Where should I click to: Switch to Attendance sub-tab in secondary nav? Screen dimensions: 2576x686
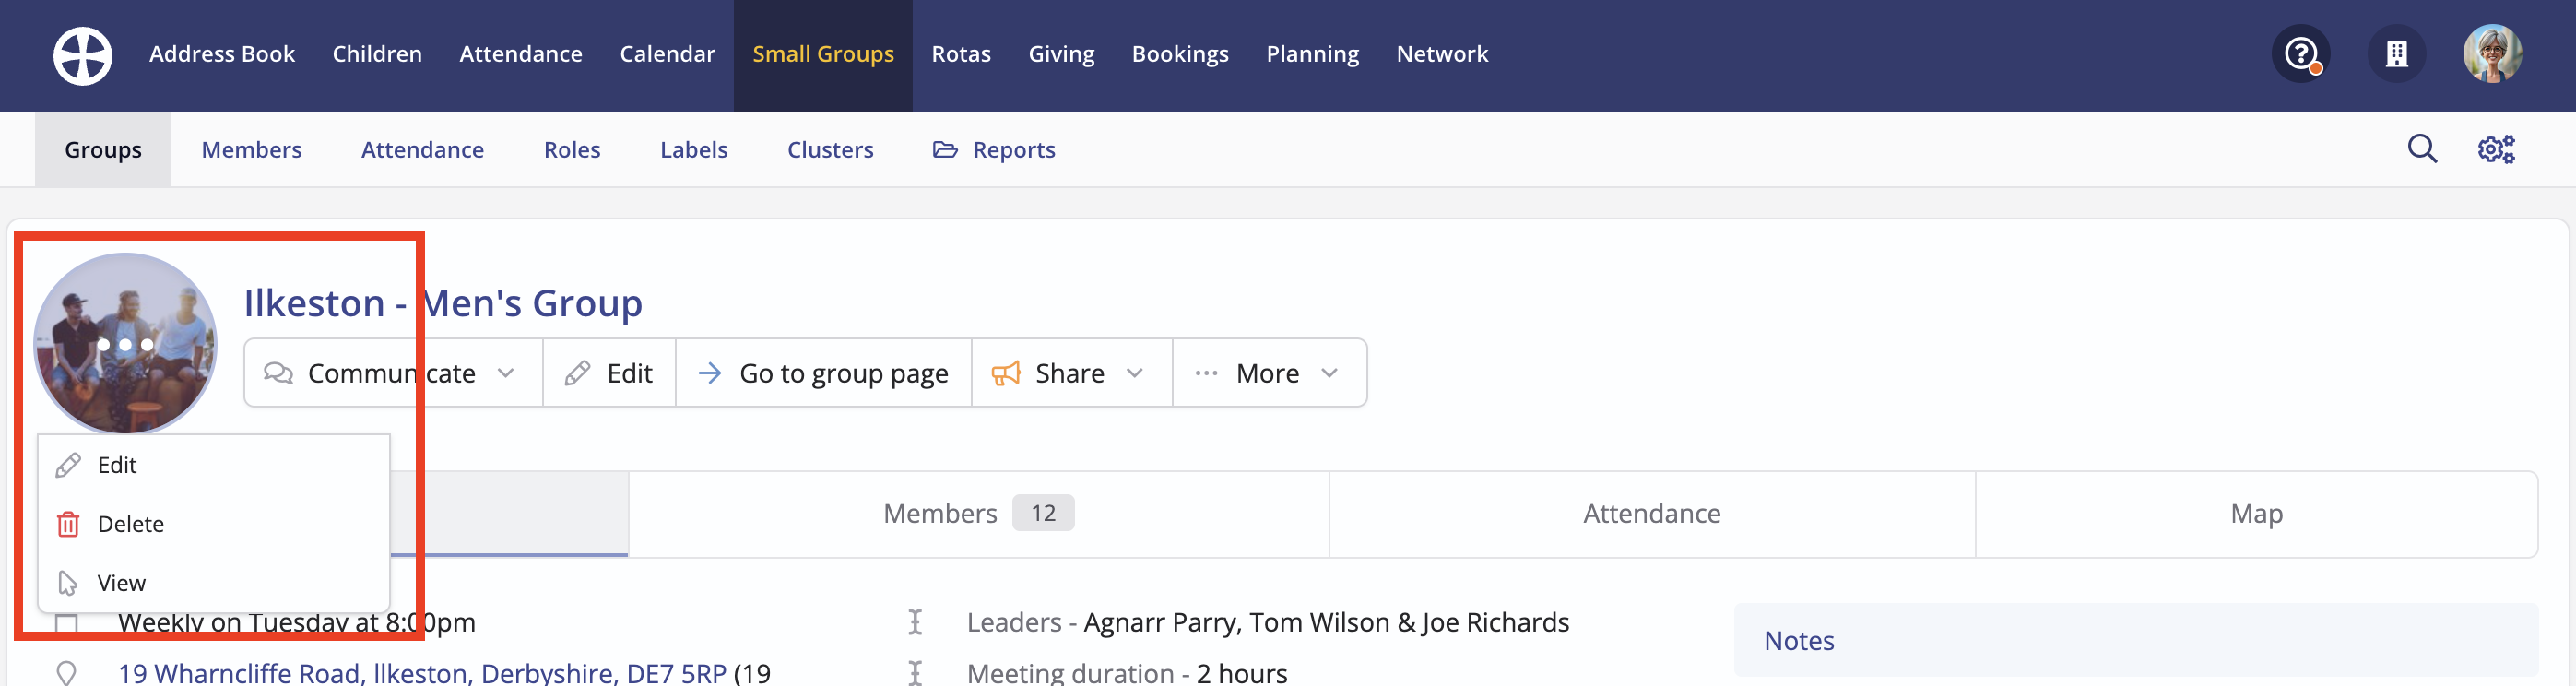[422, 150]
